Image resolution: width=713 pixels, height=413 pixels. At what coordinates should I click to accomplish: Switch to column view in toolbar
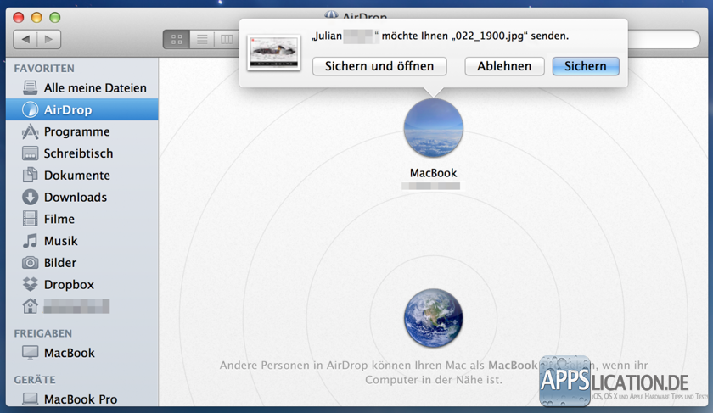[x=227, y=40]
